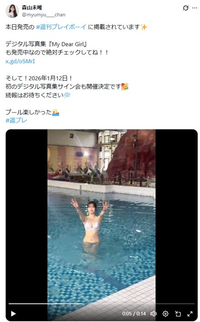Open the Grok explain icon

[185, 8]
